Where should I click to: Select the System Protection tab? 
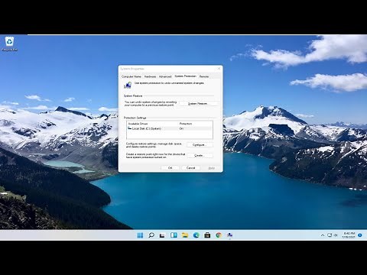tap(186, 76)
